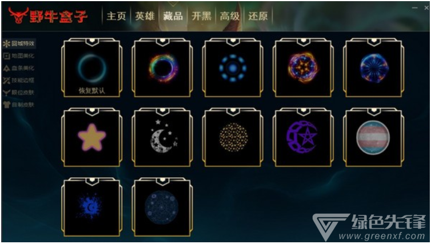Choose the rainbow ring recall effect
Screen dimensions: 431x244
[x=162, y=68]
